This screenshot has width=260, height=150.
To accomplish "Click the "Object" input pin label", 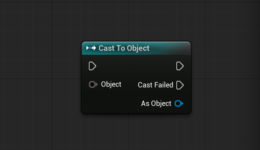I will click(111, 84).
